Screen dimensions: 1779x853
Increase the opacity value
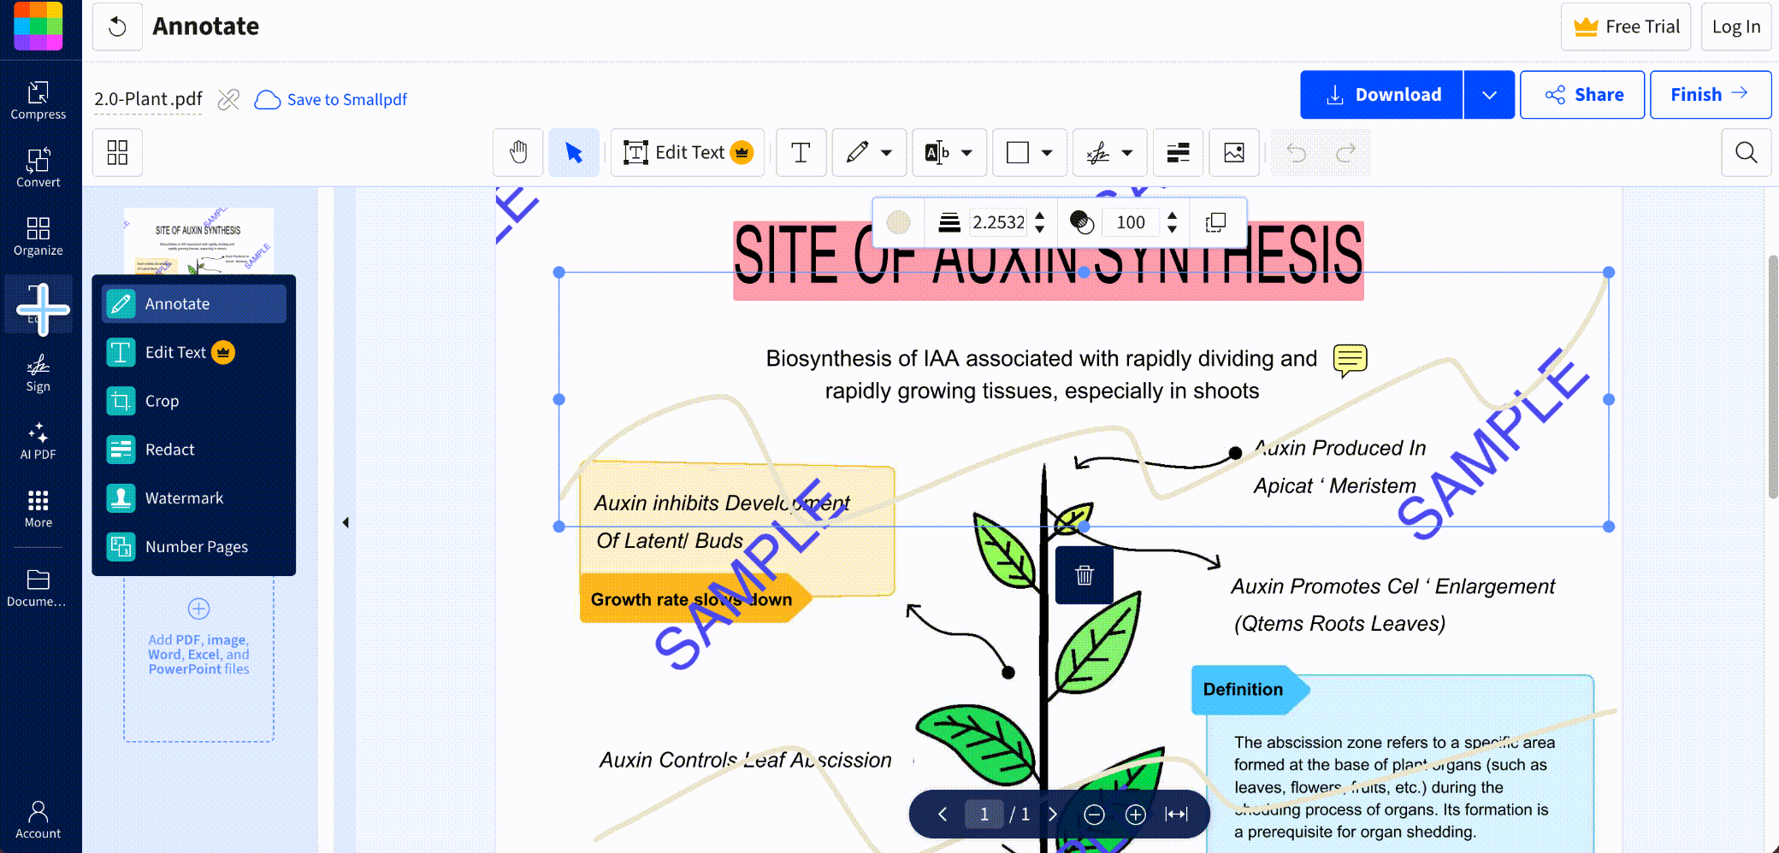pyautogui.click(x=1173, y=215)
